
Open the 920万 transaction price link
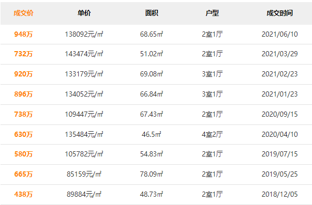coord(23,74)
